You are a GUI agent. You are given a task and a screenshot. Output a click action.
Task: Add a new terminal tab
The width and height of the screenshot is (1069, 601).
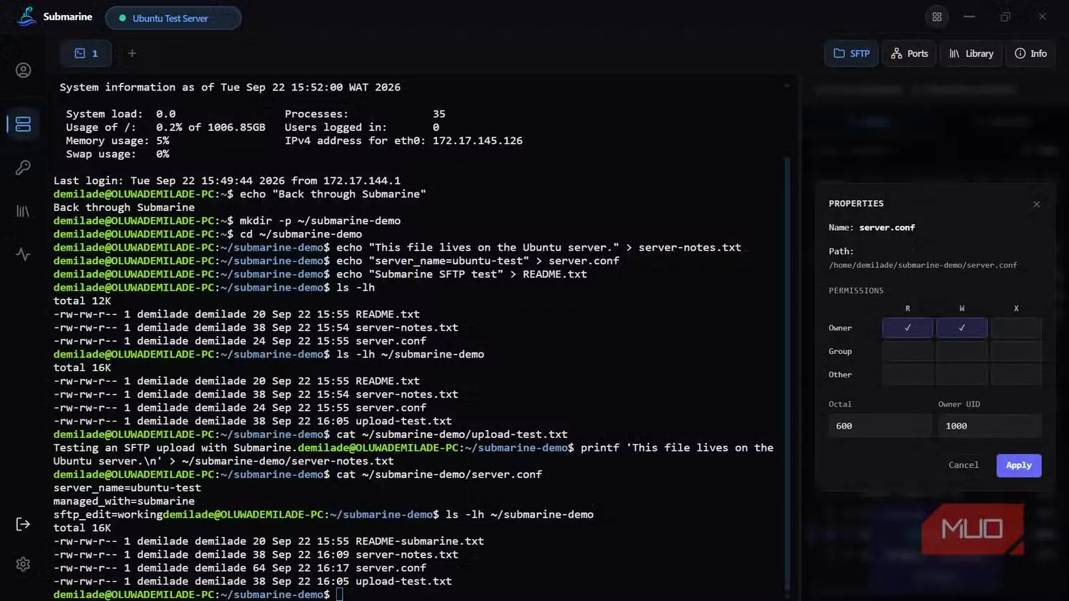point(132,53)
